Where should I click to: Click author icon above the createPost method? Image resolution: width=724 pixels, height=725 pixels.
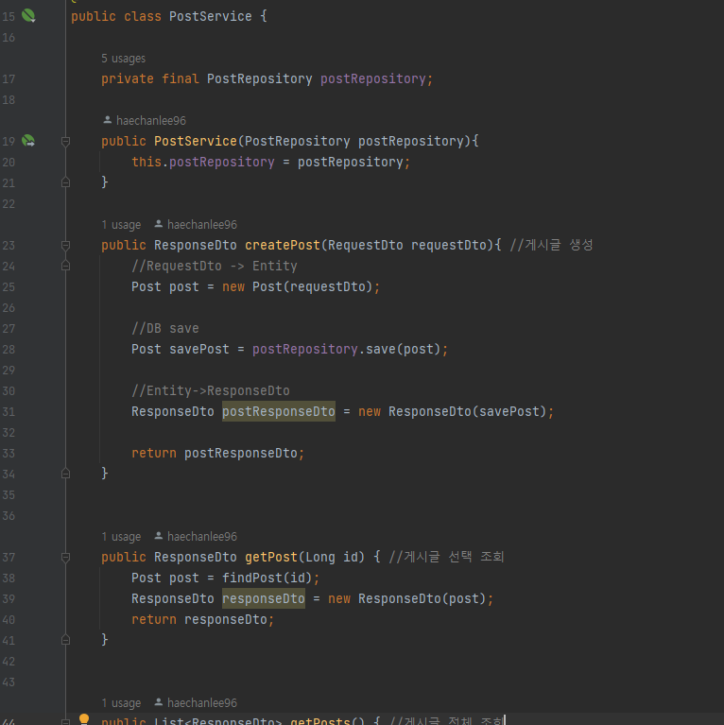click(x=158, y=224)
